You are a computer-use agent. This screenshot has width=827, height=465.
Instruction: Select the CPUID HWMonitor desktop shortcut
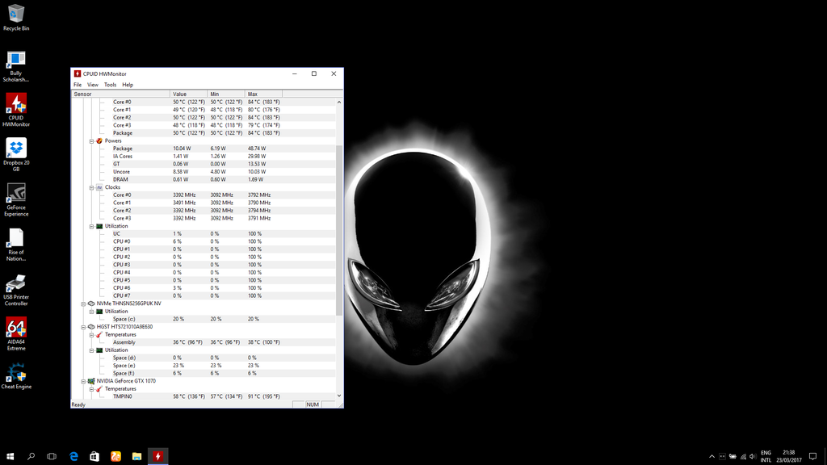16,110
